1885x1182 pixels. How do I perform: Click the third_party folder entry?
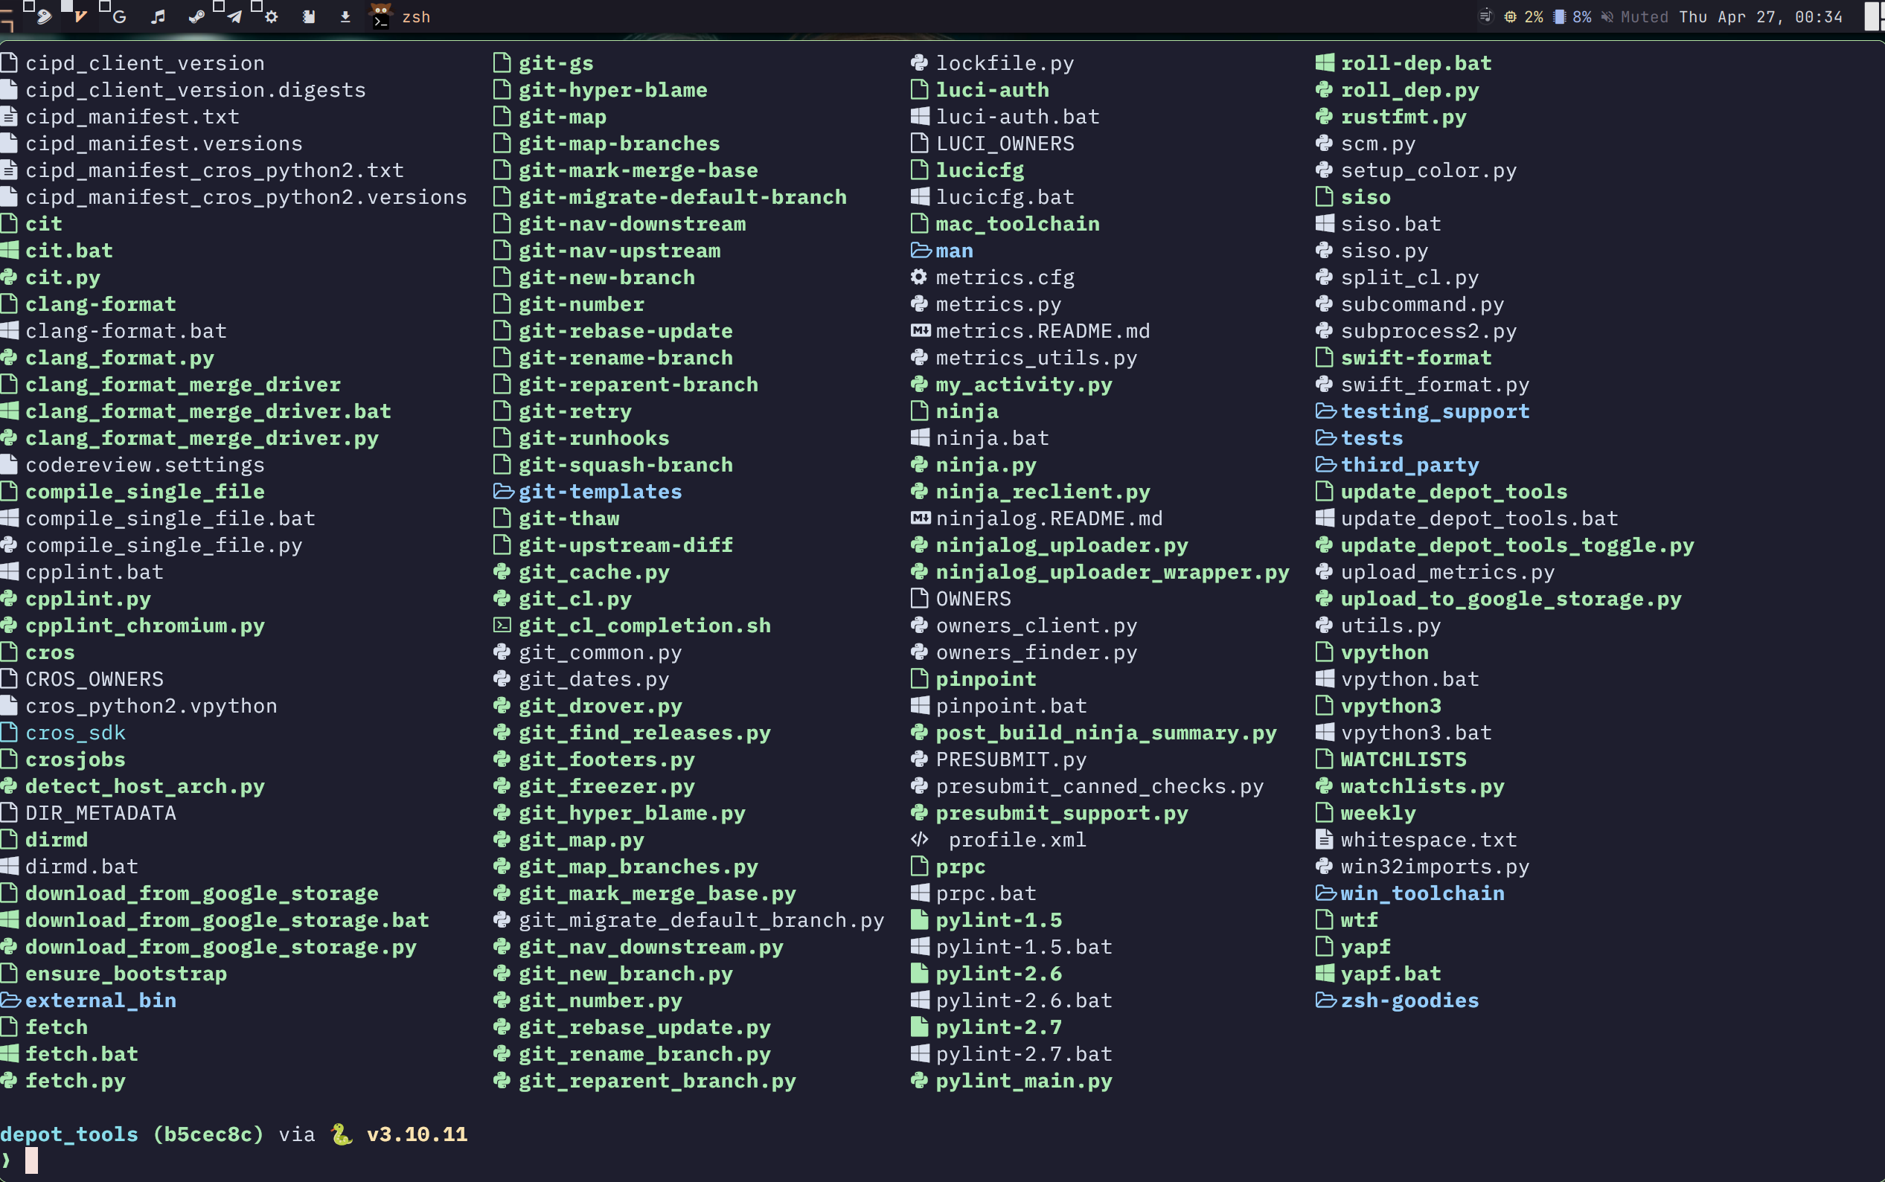[x=1409, y=465]
